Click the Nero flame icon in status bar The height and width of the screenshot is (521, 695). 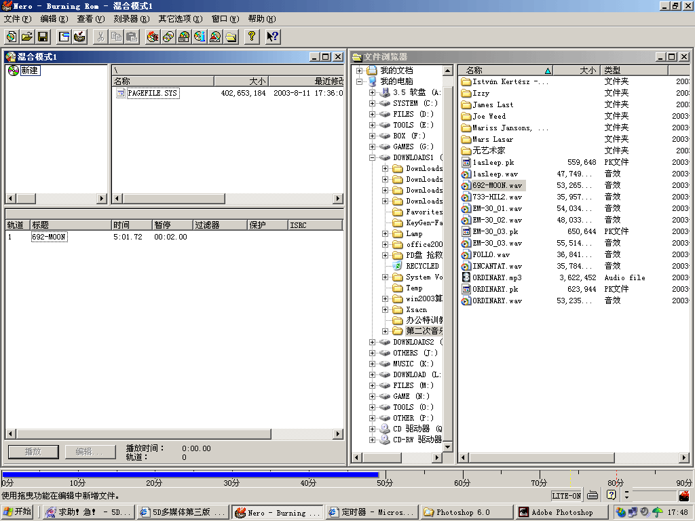click(684, 495)
